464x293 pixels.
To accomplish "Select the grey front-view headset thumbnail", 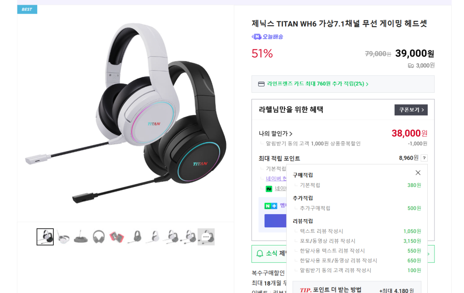I will (x=98, y=237).
